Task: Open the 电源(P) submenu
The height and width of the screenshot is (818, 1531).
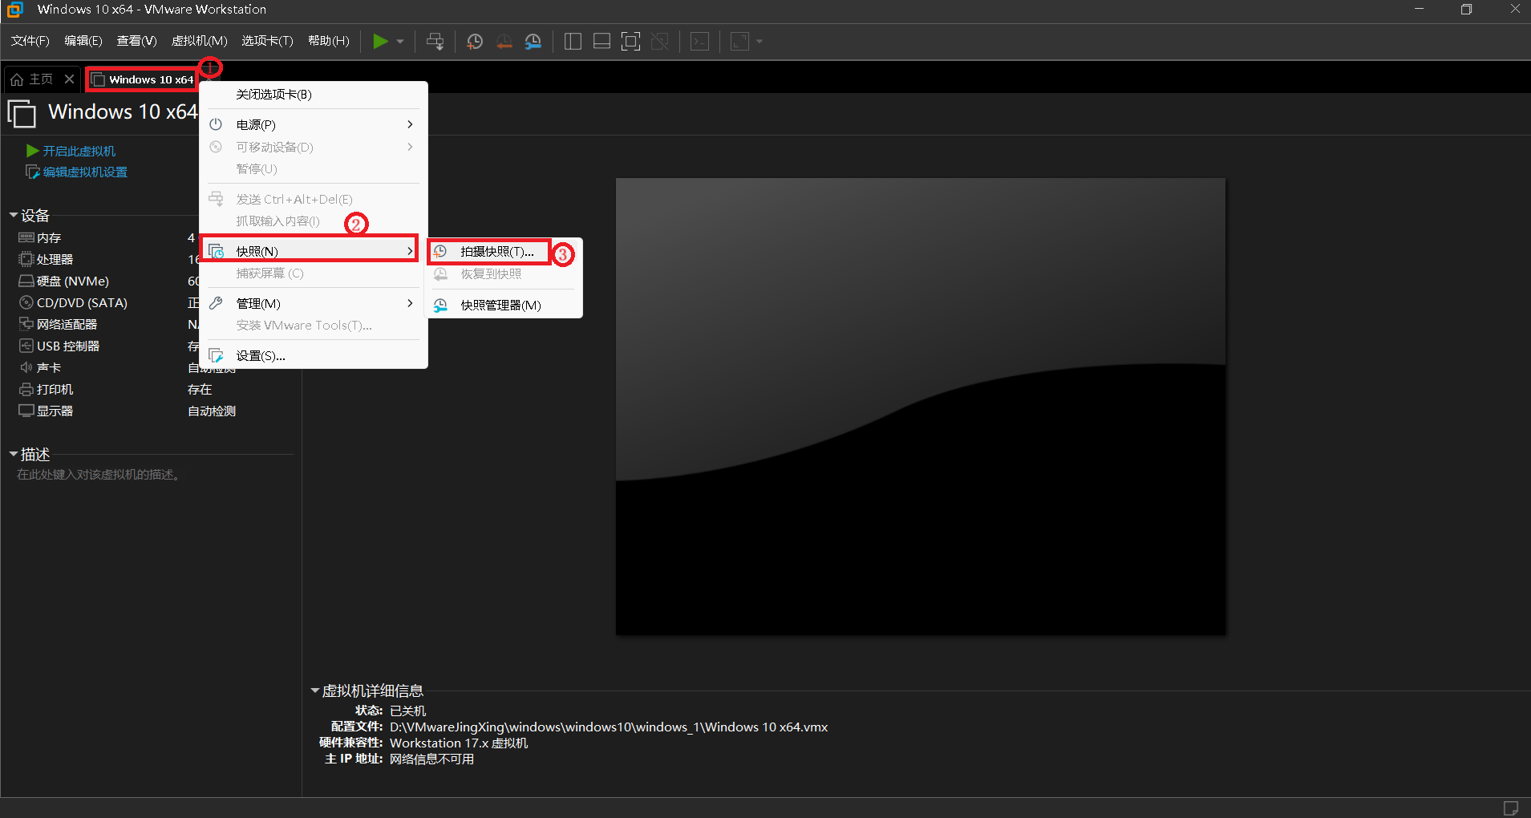Action: 313,124
